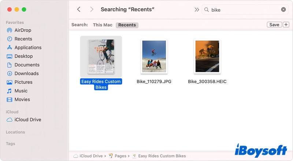
Task: Click the AirDrop icon in sidebar
Action: [10, 30]
